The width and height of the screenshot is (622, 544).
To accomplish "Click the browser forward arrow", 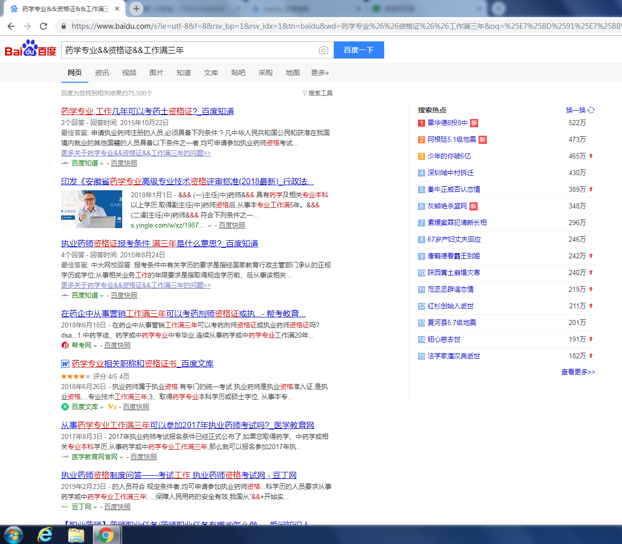I will (x=27, y=26).
